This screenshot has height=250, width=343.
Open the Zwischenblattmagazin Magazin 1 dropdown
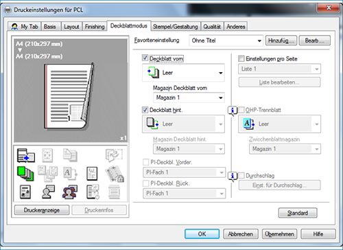pyautogui.click(x=285, y=149)
